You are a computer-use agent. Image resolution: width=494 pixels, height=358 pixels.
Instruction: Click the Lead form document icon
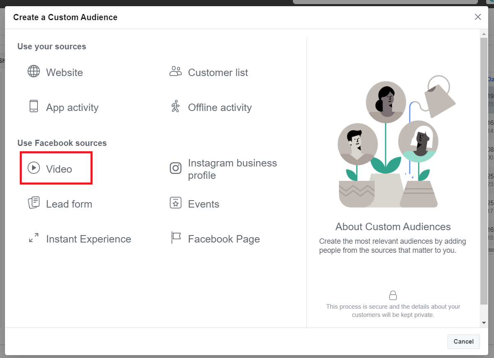click(34, 203)
